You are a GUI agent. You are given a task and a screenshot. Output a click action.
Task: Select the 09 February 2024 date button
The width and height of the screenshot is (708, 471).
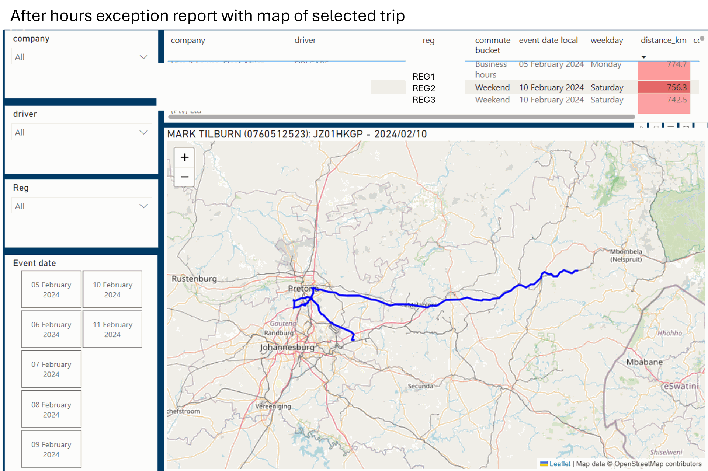click(51, 449)
